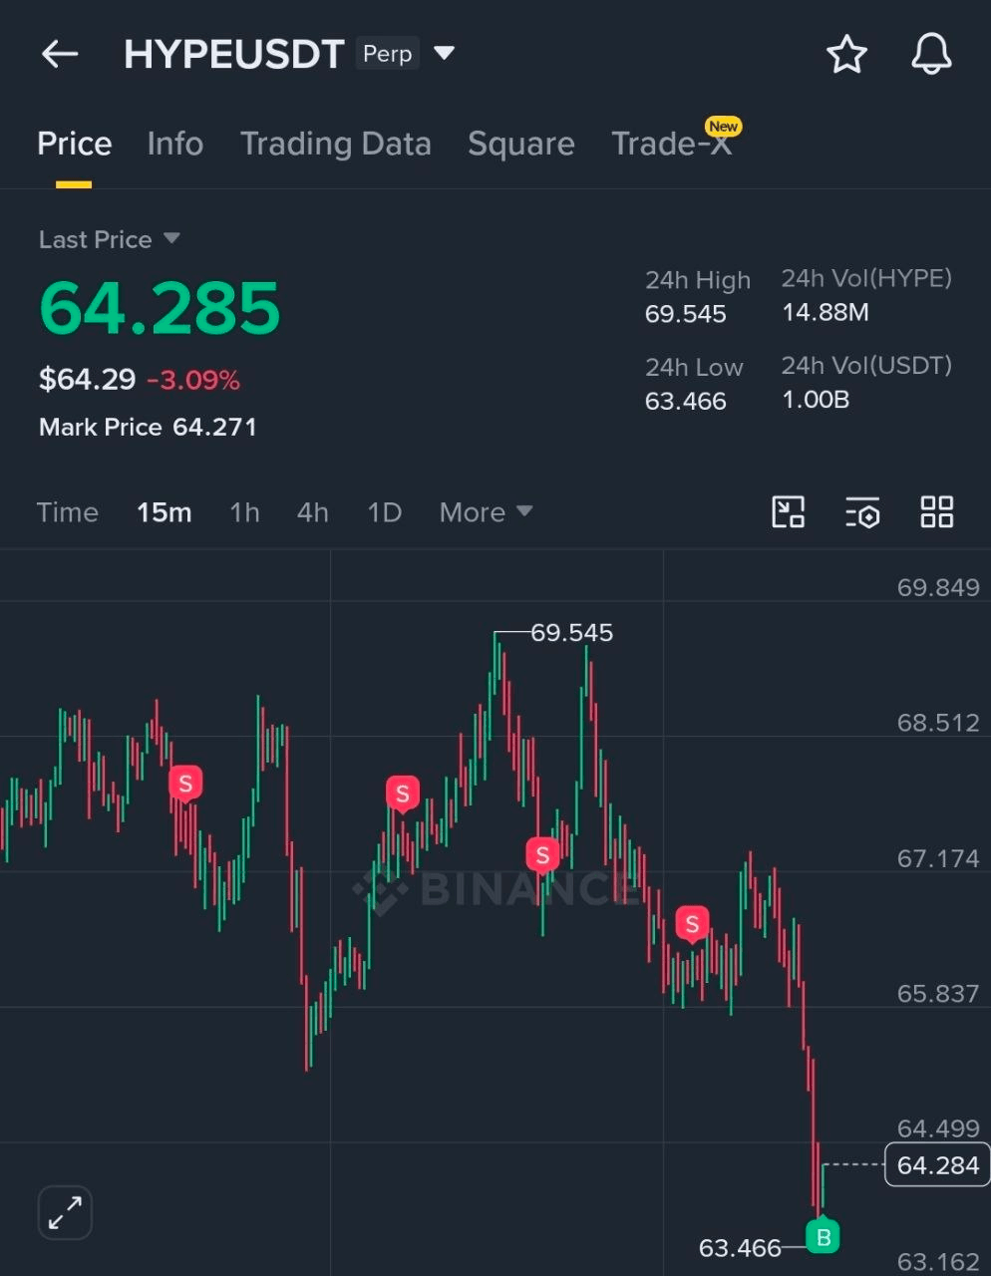Open the grid layout icon
Image resolution: width=991 pixels, height=1276 pixels.
(937, 512)
